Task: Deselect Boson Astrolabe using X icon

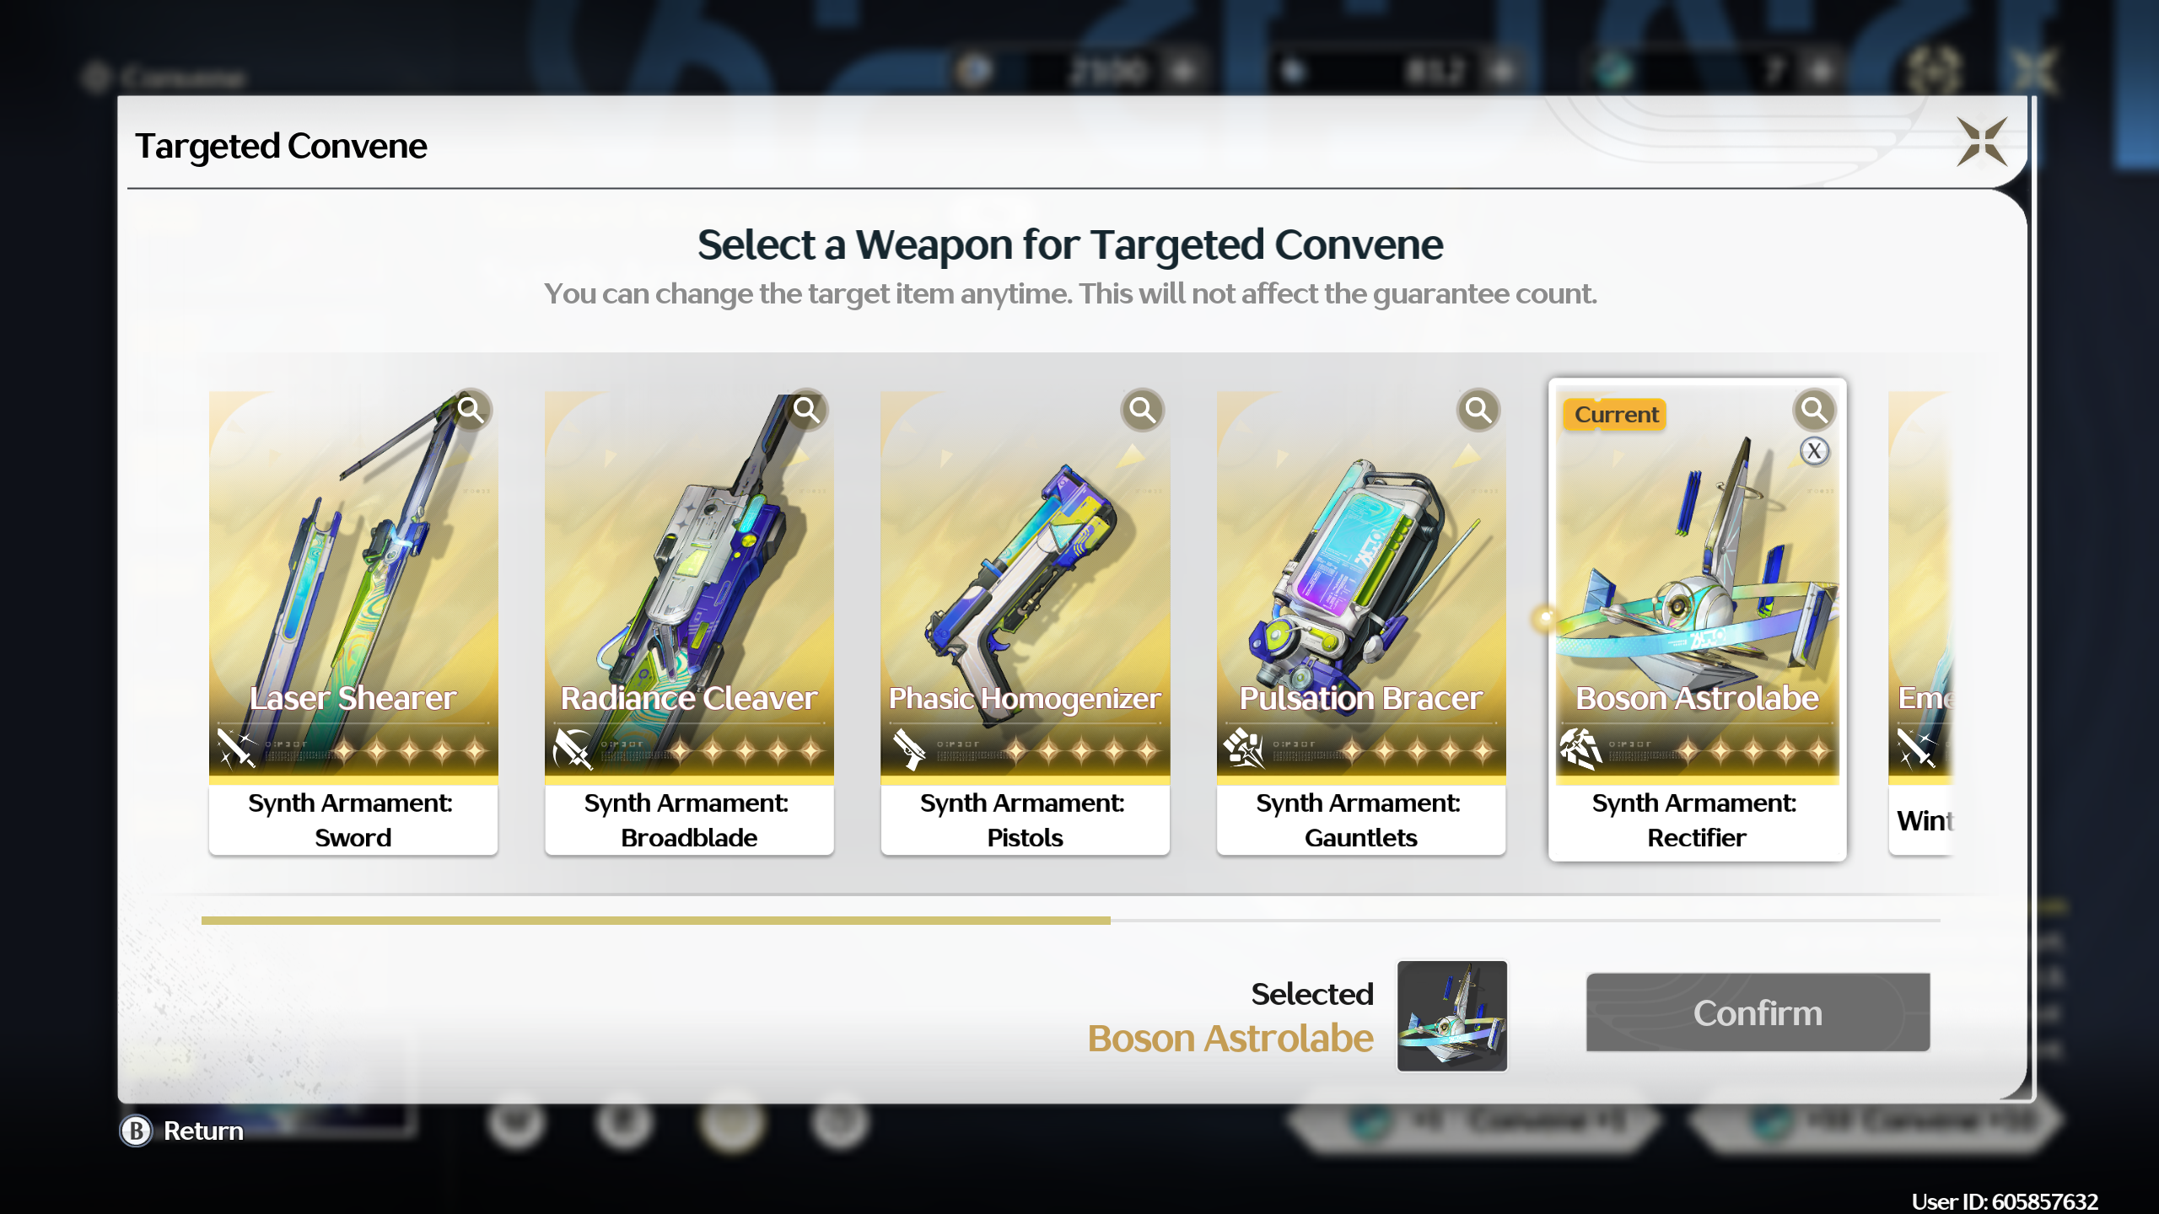Action: (1815, 451)
